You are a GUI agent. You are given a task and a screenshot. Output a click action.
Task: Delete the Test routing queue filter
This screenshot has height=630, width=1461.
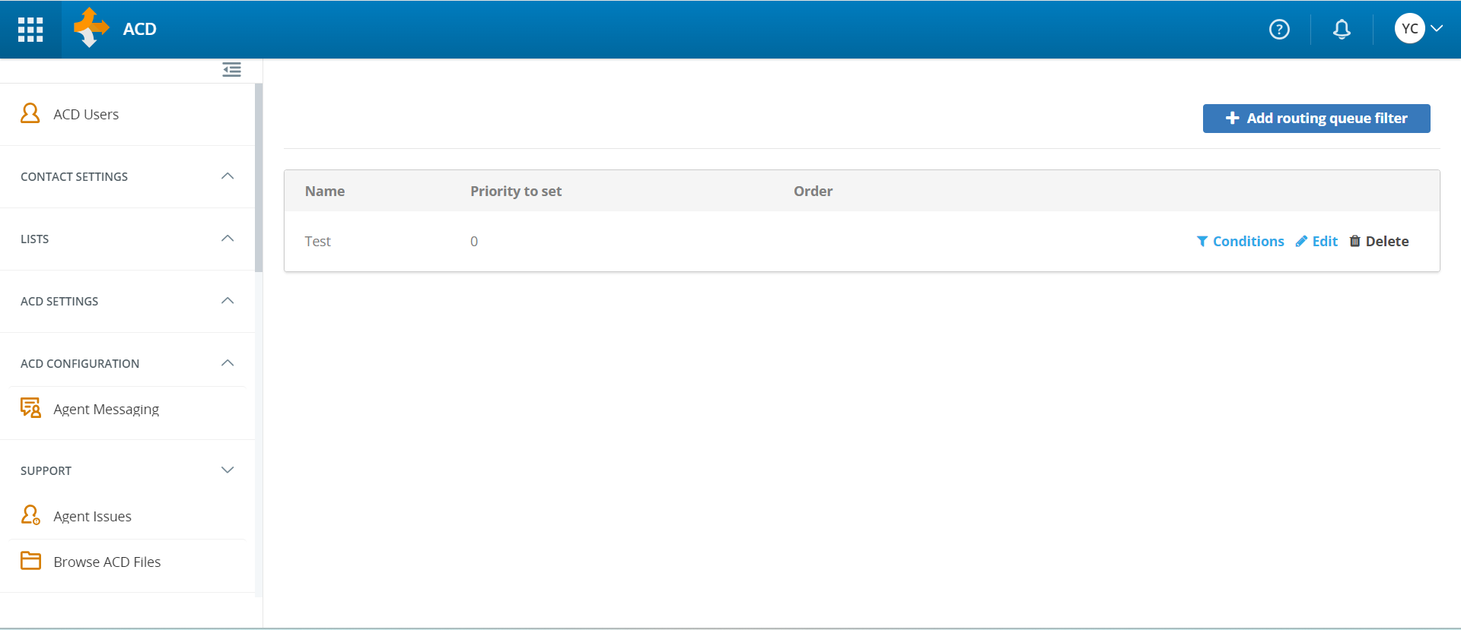point(1379,242)
